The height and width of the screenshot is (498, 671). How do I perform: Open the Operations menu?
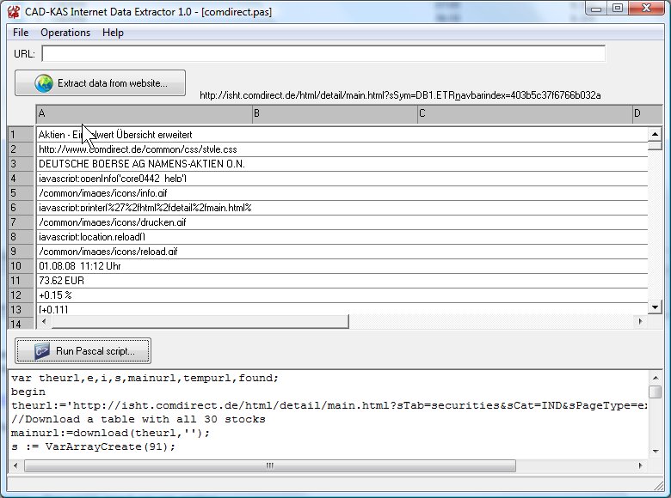click(65, 33)
